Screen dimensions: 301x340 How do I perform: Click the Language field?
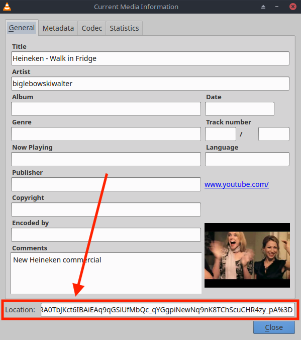247,159
